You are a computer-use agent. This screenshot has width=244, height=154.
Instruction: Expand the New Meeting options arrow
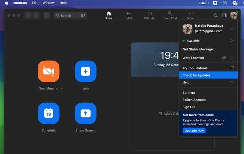click(62, 89)
